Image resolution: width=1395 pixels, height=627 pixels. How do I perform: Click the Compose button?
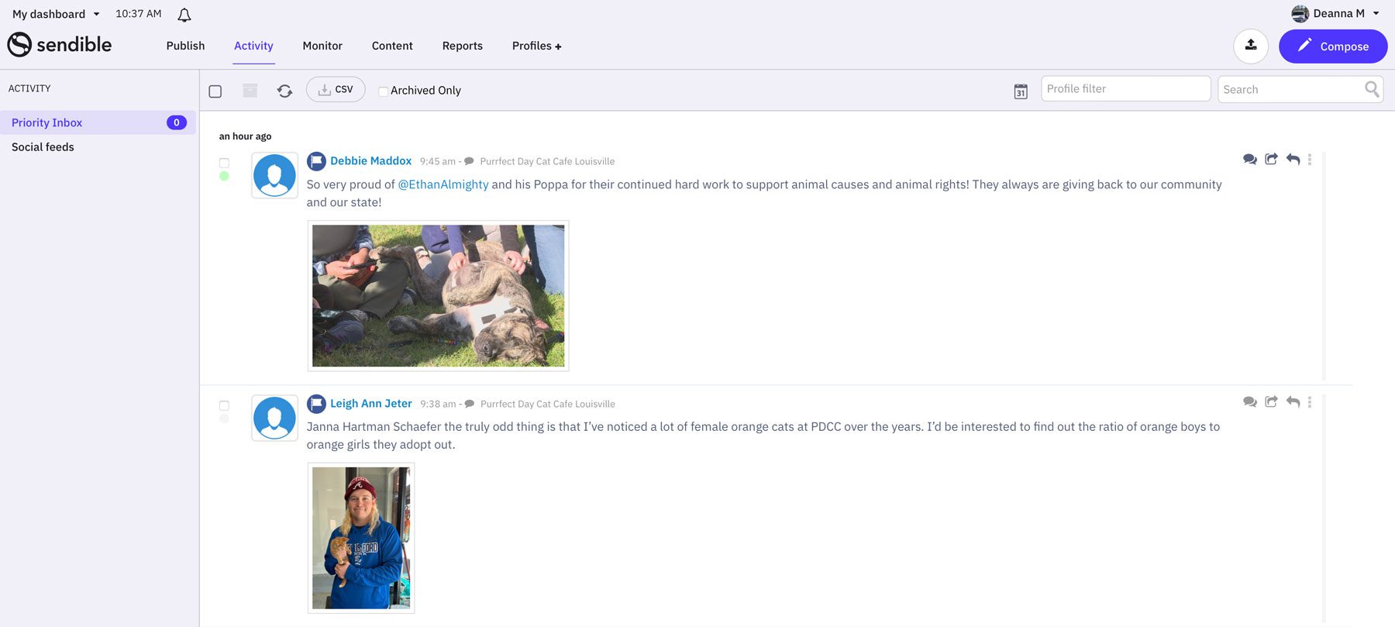1333,47
